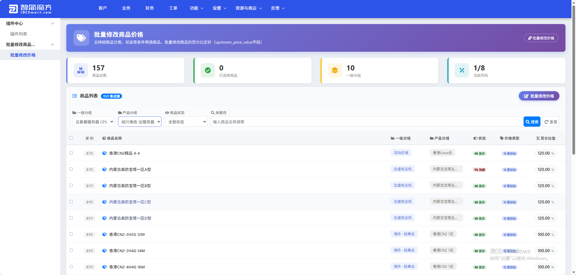Screen dimensions: 576x275
Task: Click the 120.00 percent value on row #34
Action: pyautogui.click(x=546, y=153)
